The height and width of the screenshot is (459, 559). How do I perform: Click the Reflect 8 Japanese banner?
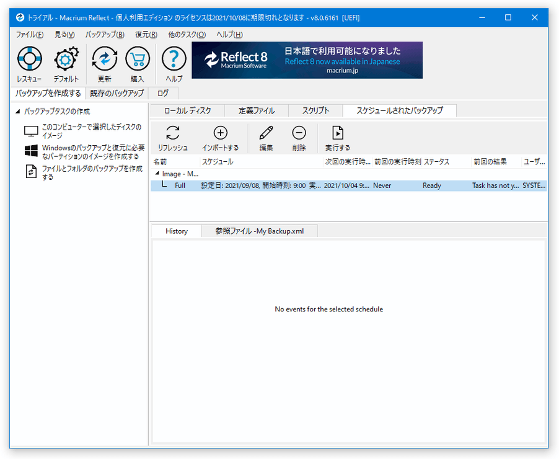point(307,60)
